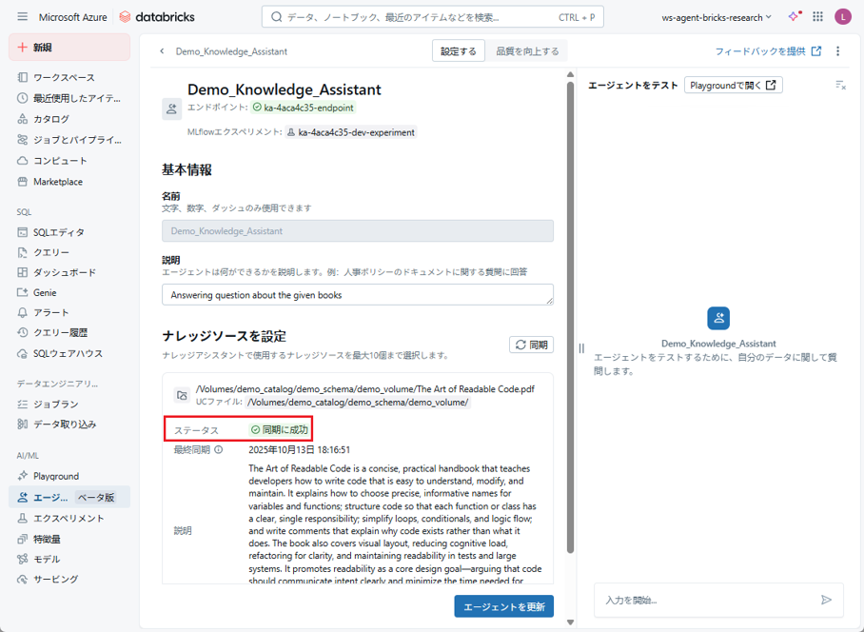Viewport: 864px width, 632px height.
Task: Click the clear chat icon in test panel
Action: click(x=840, y=85)
